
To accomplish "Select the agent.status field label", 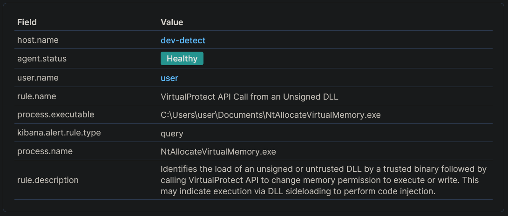I will pyautogui.click(x=42, y=59).
